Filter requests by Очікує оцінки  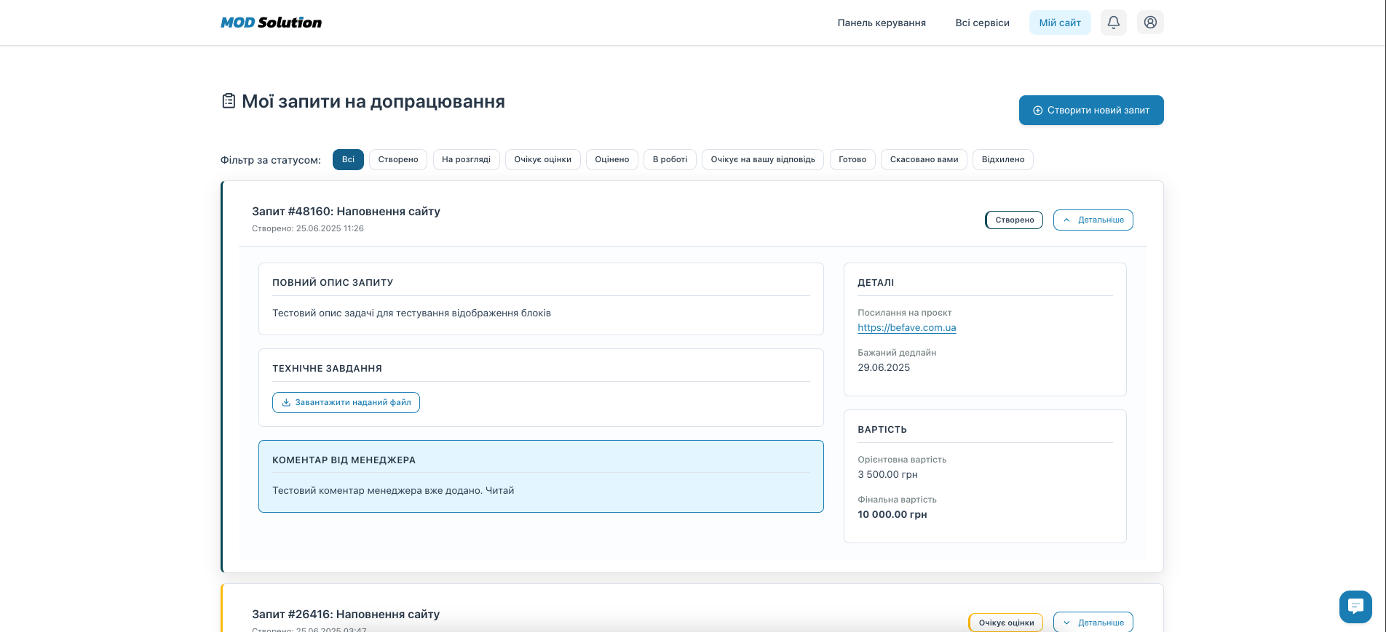click(x=543, y=159)
